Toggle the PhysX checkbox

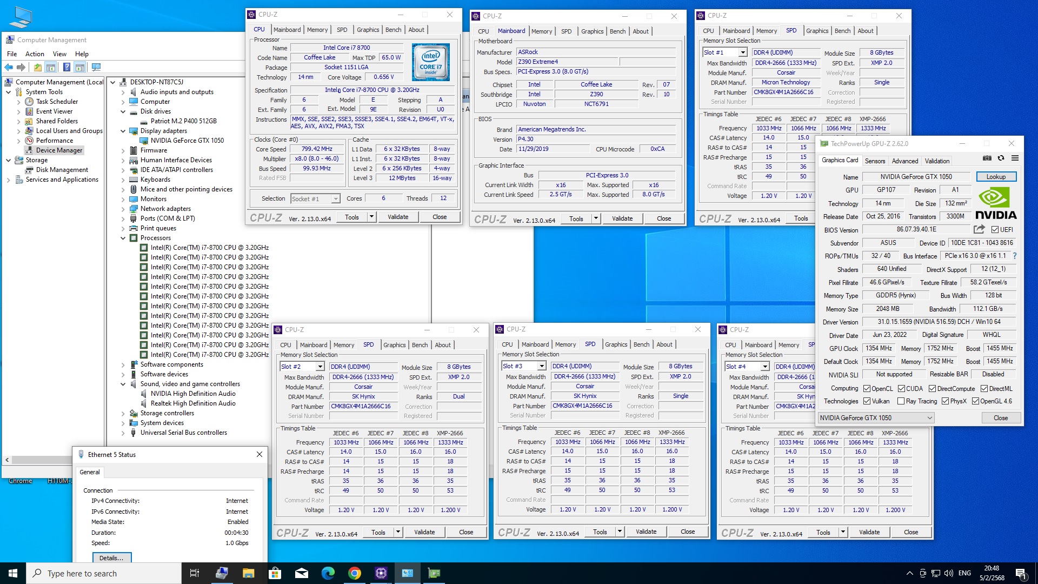pos(945,401)
